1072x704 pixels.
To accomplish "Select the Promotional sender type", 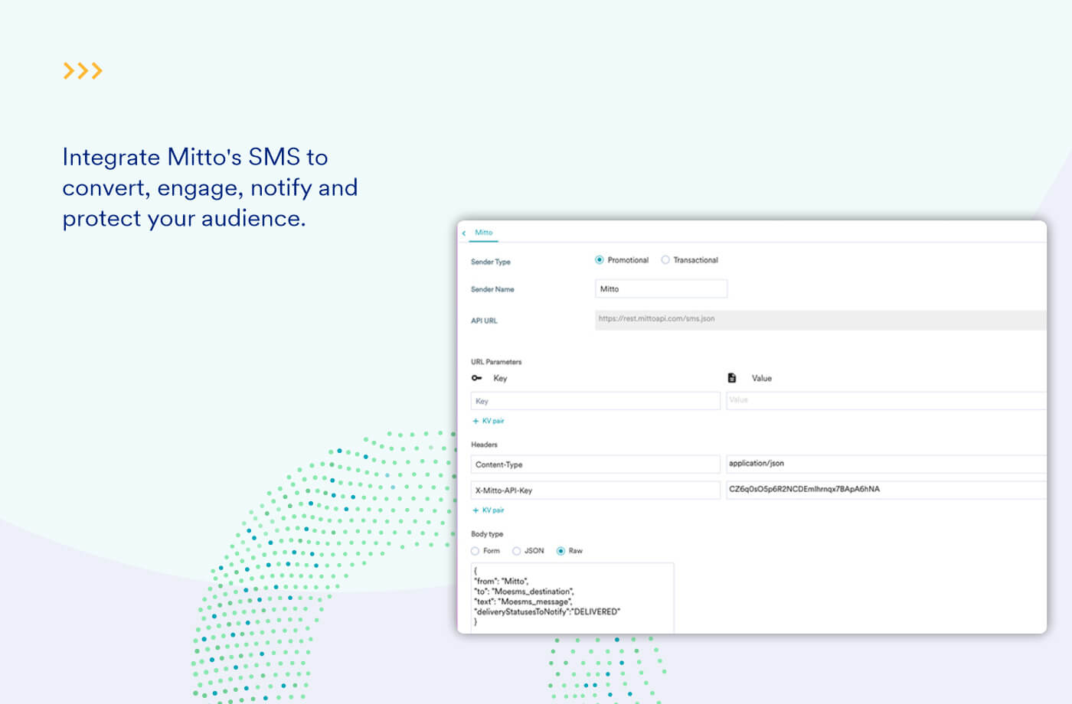I will [x=600, y=260].
